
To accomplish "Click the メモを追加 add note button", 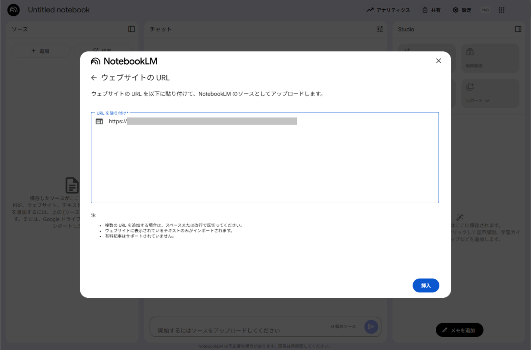I will pyautogui.click(x=459, y=330).
